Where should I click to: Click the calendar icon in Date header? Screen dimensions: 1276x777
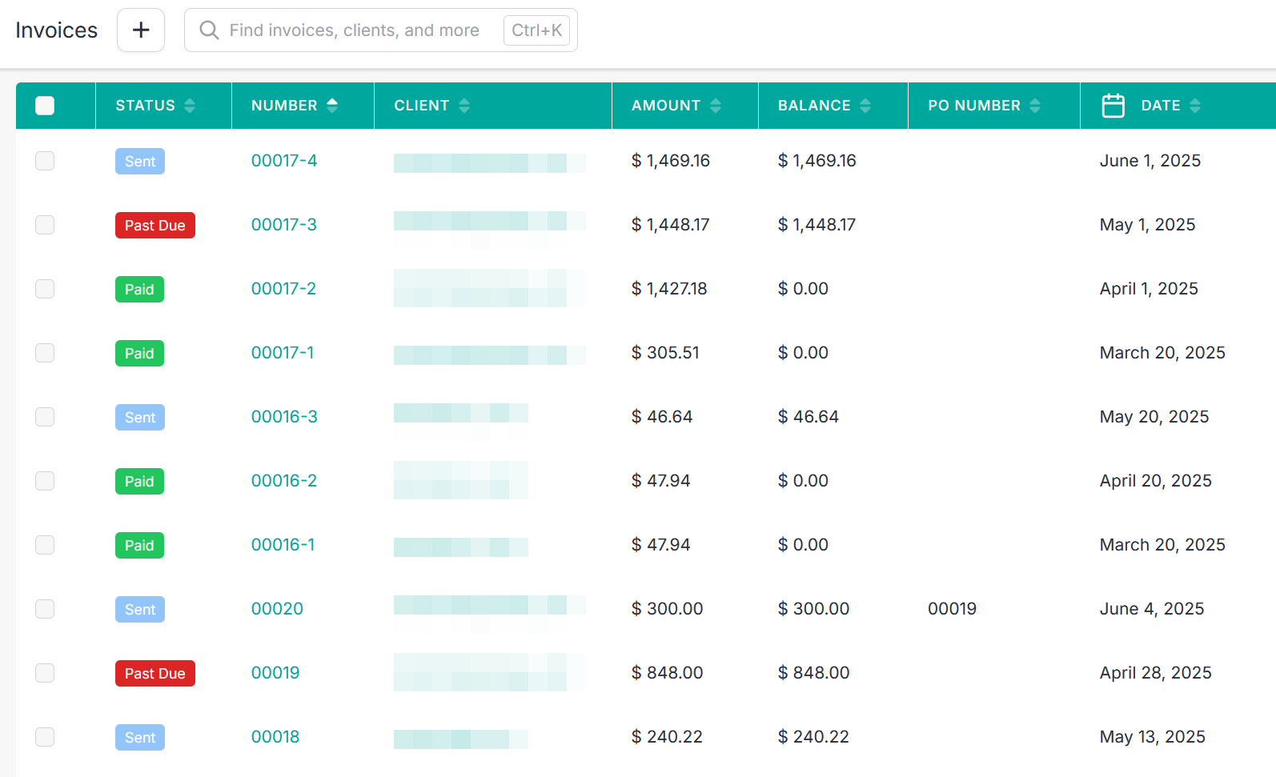tap(1113, 106)
